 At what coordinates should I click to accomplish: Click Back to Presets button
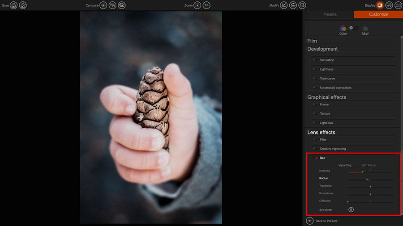coord(322,221)
